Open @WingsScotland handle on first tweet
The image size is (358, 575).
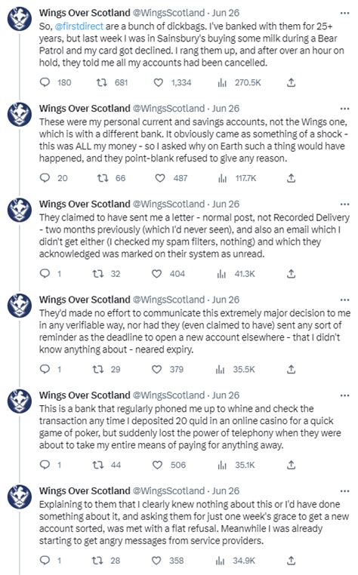click(x=168, y=13)
